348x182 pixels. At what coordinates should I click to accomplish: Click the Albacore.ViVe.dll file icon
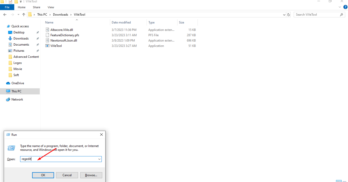(48, 29)
